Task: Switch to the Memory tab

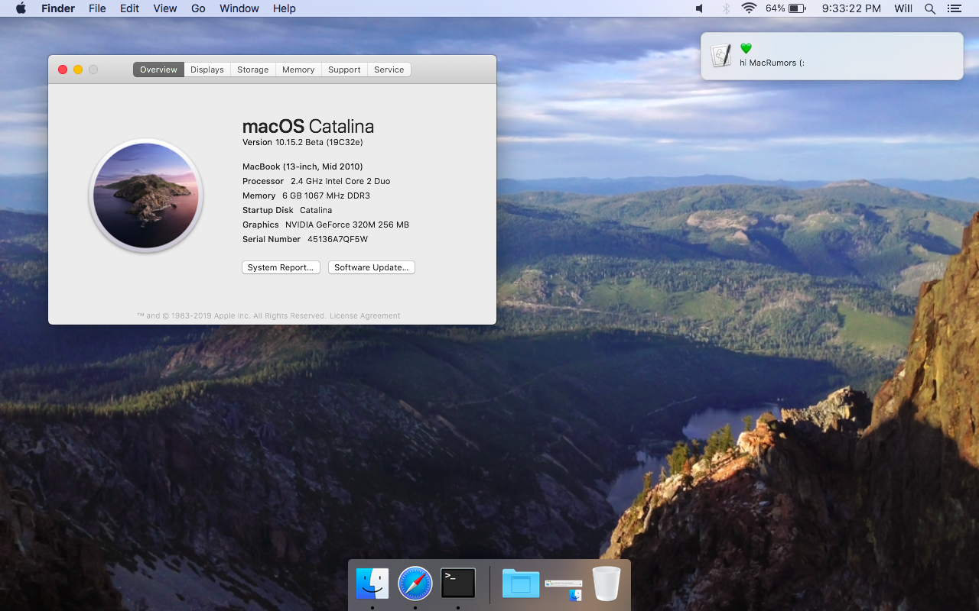Action: tap(298, 70)
